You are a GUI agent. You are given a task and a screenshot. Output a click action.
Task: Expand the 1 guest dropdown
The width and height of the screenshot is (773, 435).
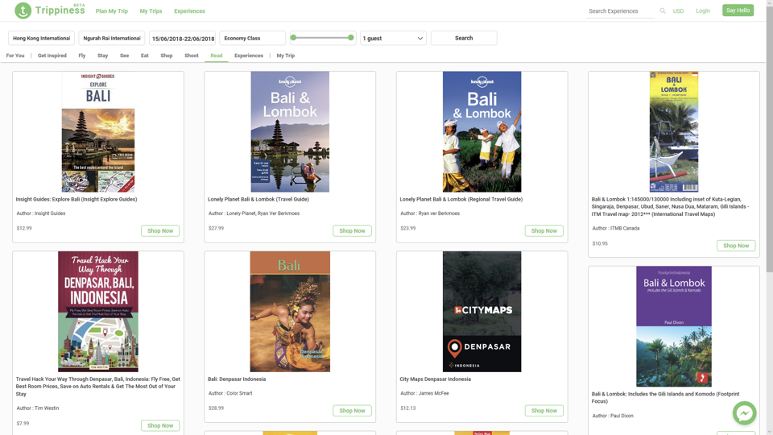pos(394,38)
